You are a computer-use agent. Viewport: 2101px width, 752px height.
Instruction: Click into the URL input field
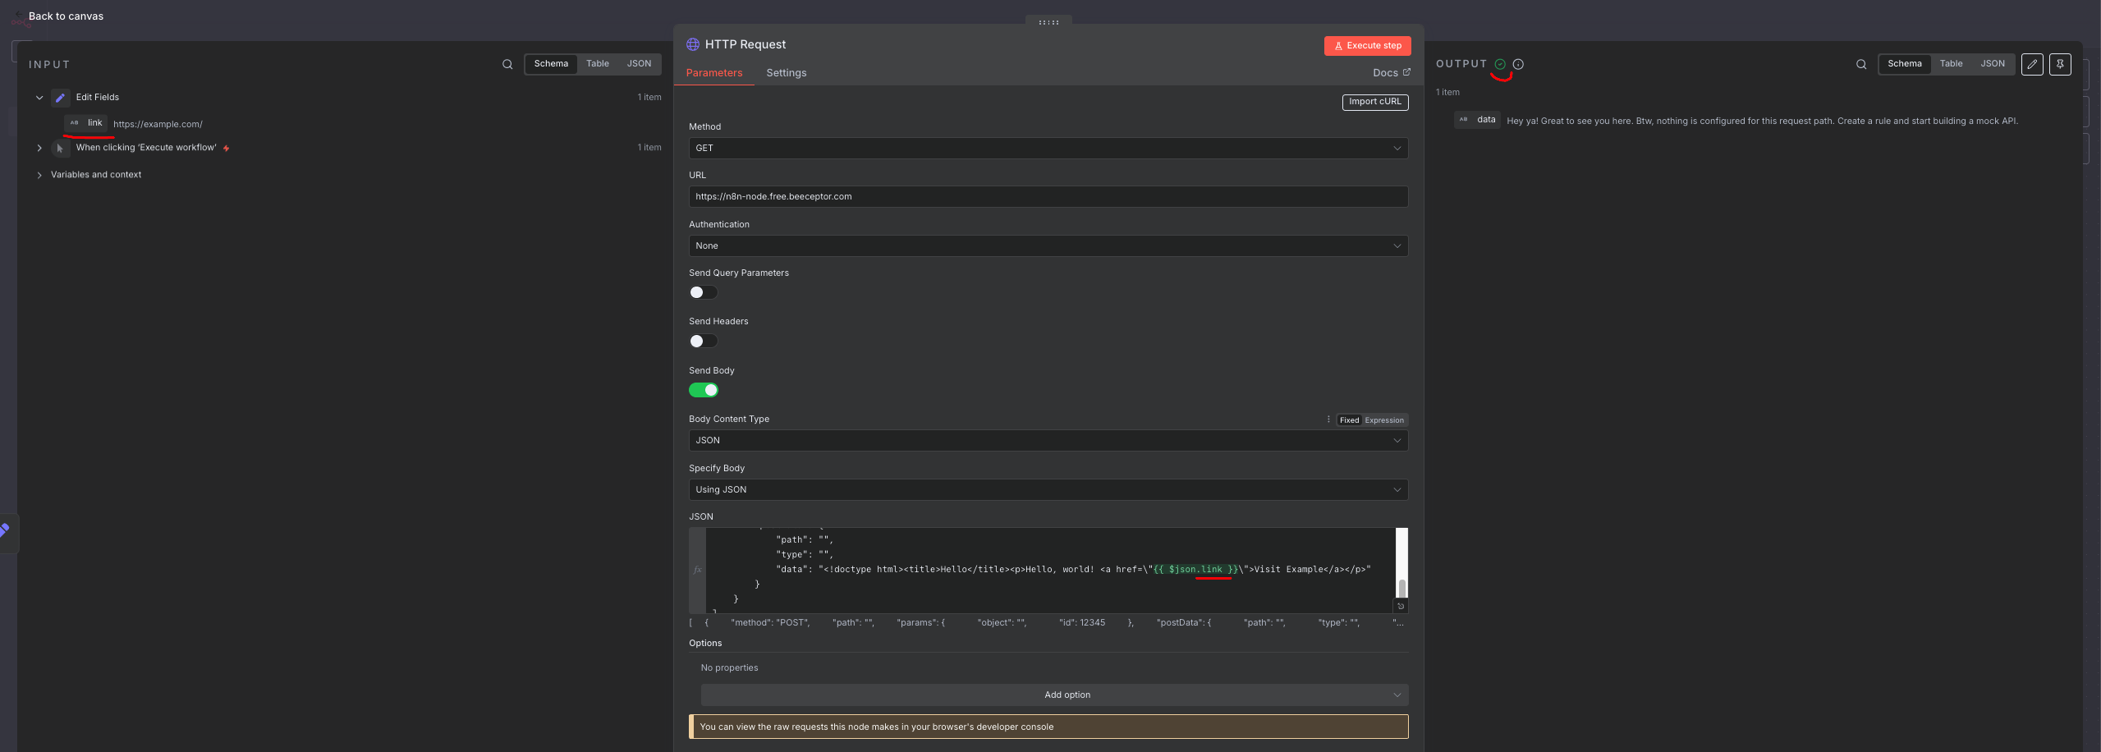pos(1048,197)
